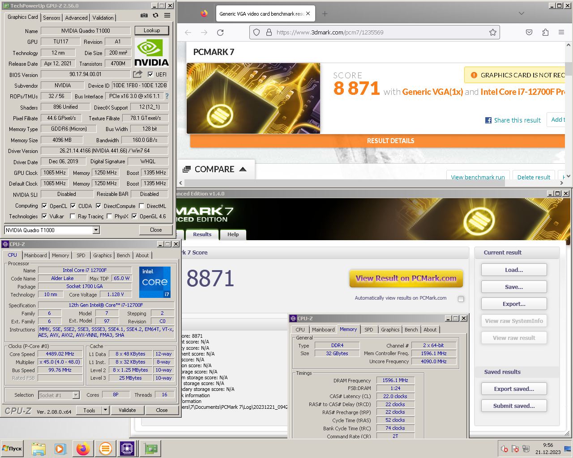The height and width of the screenshot is (458, 573).
Task: Open the Firefox Pocket save icon
Action: (529, 32)
